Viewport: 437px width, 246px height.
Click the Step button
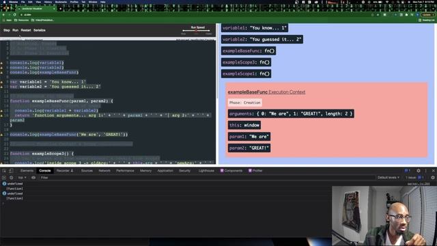pyautogui.click(x=7, y=30)
